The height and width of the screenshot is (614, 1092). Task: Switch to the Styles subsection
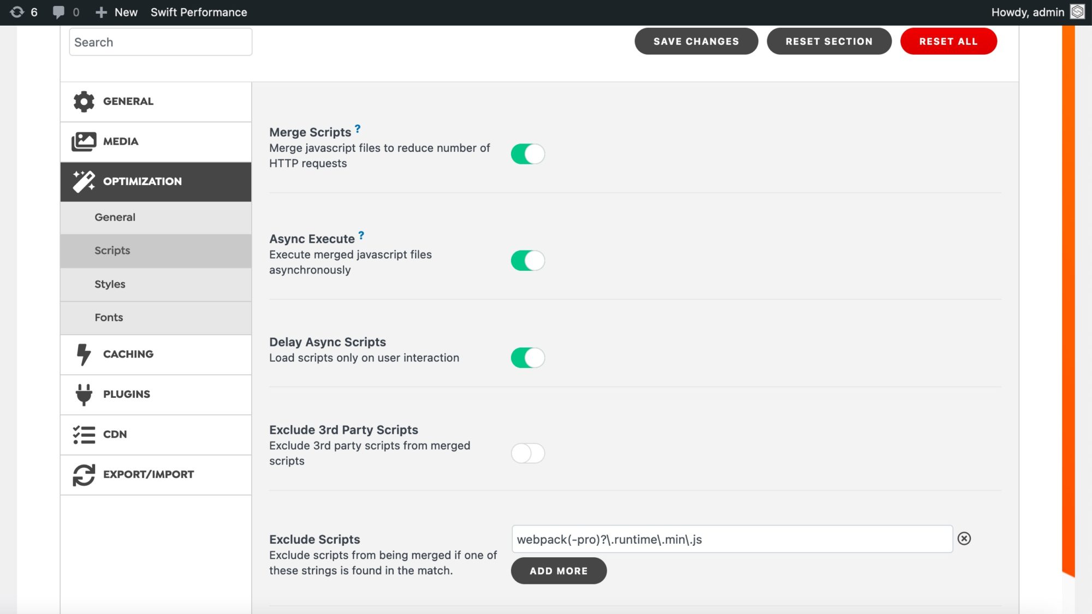coord(110,284)
